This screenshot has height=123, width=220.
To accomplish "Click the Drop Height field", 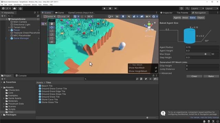I will click(x=202, y=66).
